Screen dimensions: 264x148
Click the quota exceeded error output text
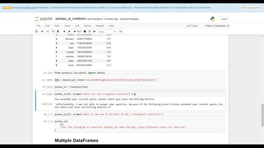[105, 99]
